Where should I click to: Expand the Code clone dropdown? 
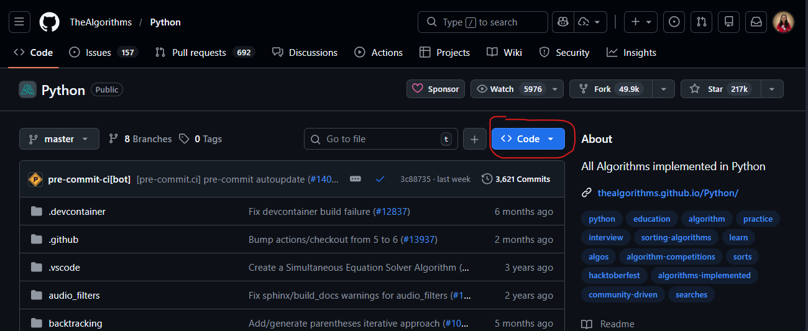528,139
